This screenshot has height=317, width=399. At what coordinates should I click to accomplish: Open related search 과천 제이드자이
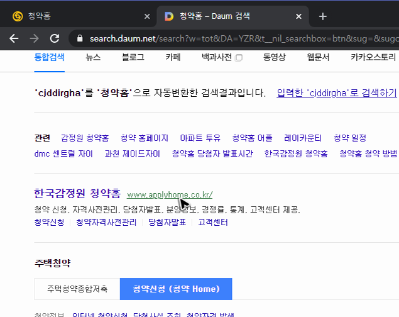(133, 154)
